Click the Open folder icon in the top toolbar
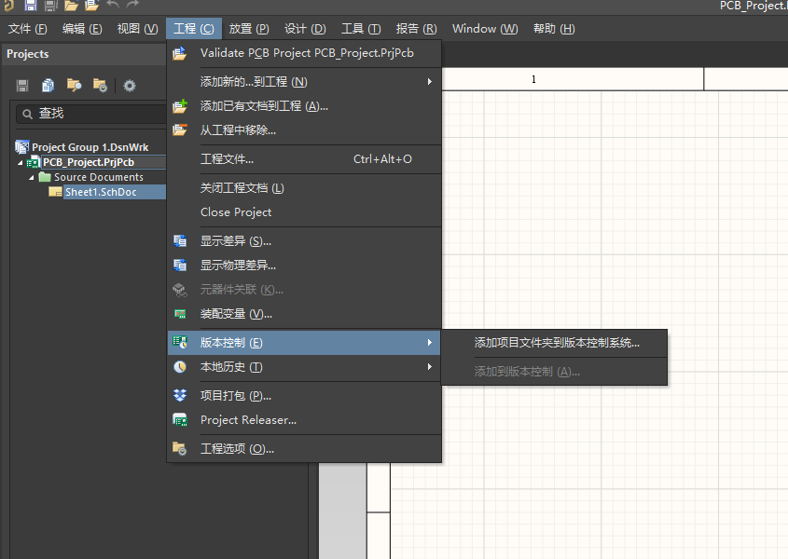Viewport: 788px width, 559px height. pyautogui.click(x=72, y=5)
